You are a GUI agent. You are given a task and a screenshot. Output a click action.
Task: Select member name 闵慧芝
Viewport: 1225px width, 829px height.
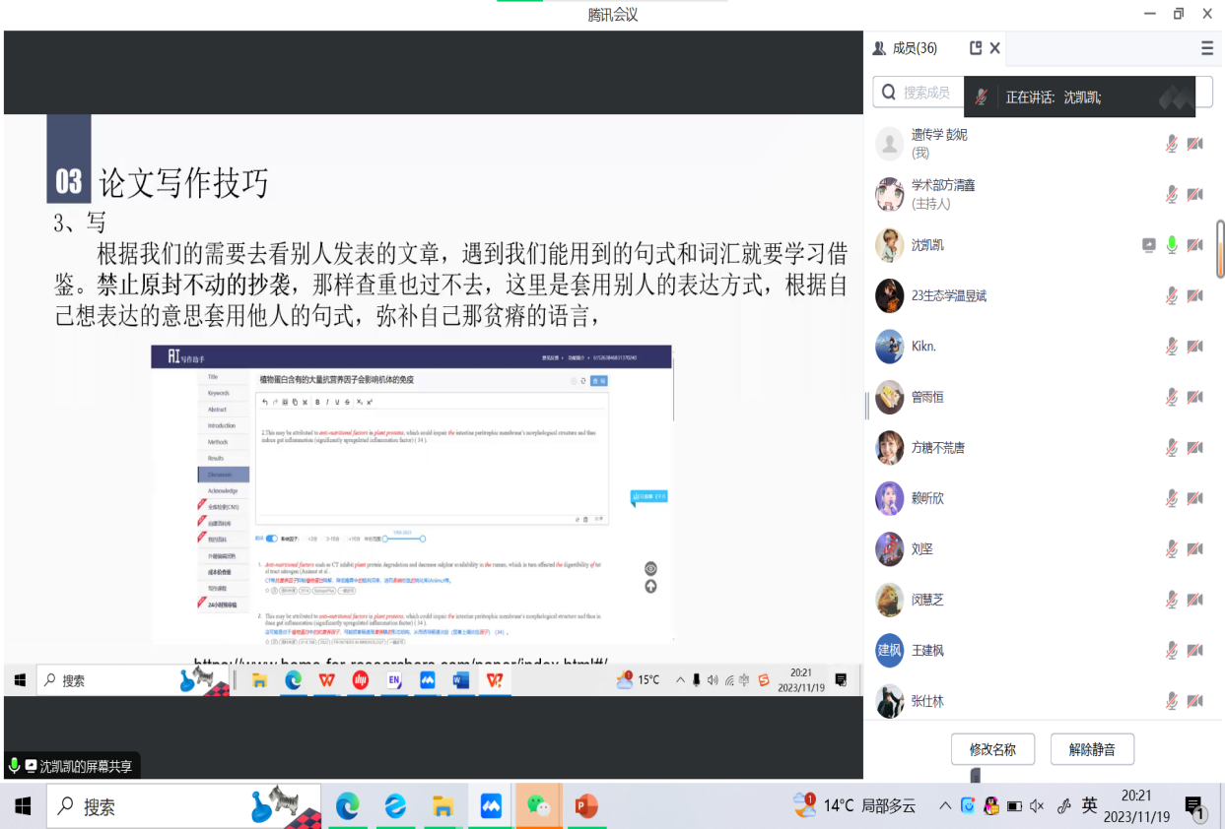pyautogui.click(x=927, y=600)
